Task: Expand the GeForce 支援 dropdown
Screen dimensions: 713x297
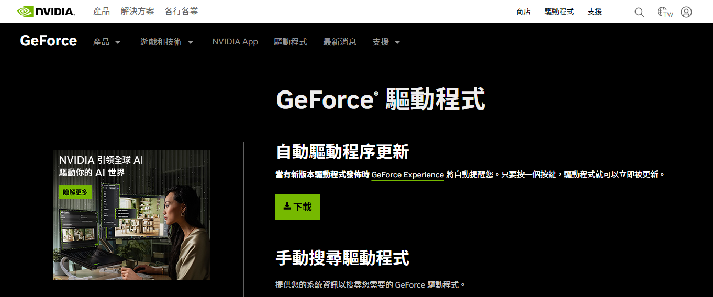Action: pyautogui.click(x=386, y=42)
